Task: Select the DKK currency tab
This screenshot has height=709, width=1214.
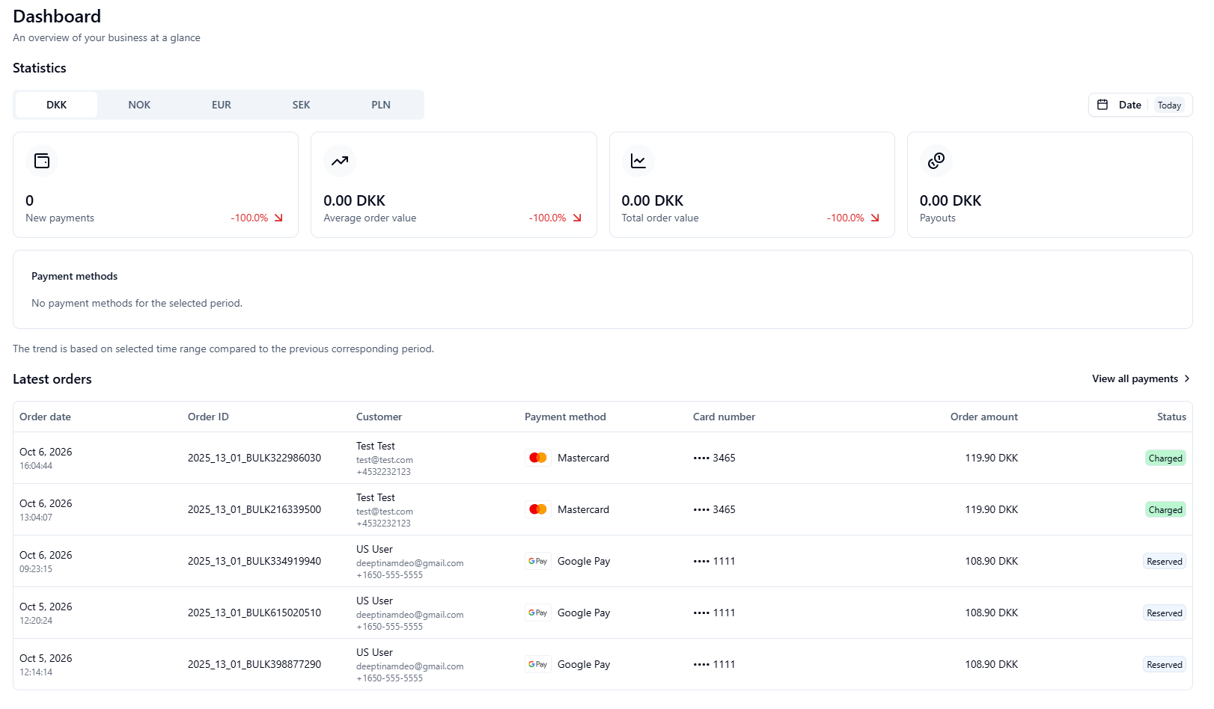Action: coord(57,105)
